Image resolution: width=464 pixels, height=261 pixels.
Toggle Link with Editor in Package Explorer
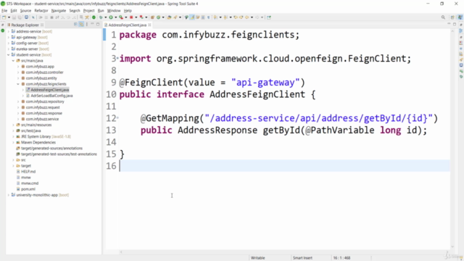[81, 25]
